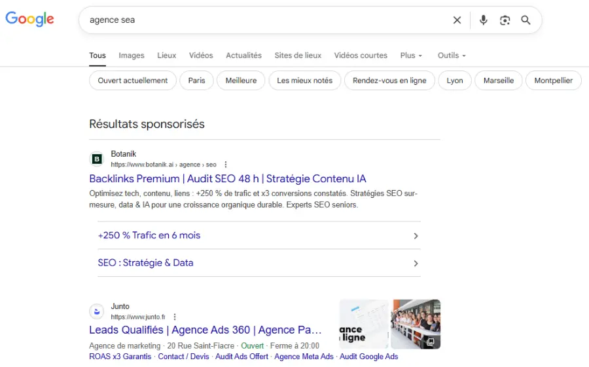Switch to the Images tab
The height and width of the screenshot is (367, 589).
(132, 56)
